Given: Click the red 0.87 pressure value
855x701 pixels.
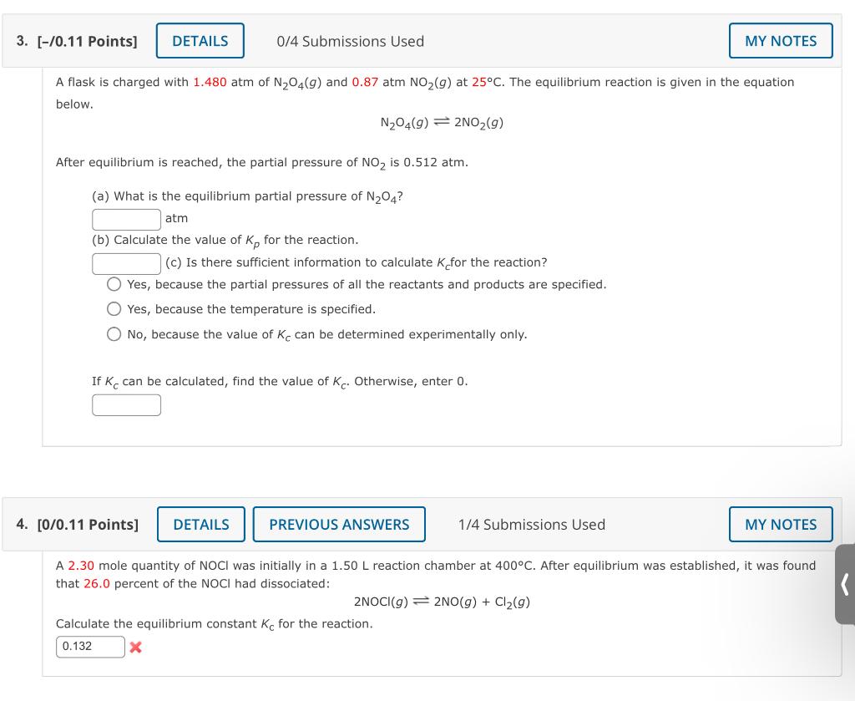Looking at the screenshot, I should pyautogui.click(x=365, y=83).
